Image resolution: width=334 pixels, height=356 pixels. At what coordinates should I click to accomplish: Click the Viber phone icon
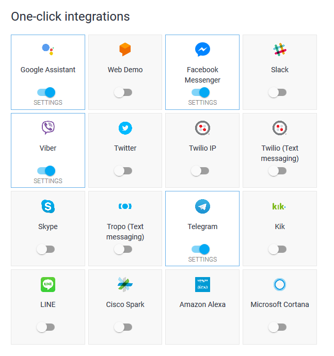click(x=48, y=128)
